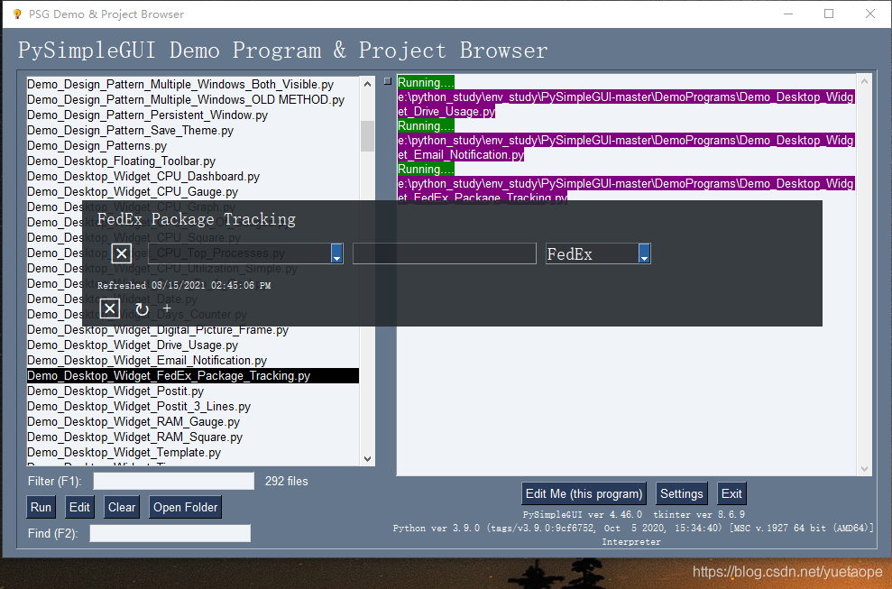Click the Refreshed 08/15/2021 timestamp
This screenshot has height=589, width=892.
[184, 286]
